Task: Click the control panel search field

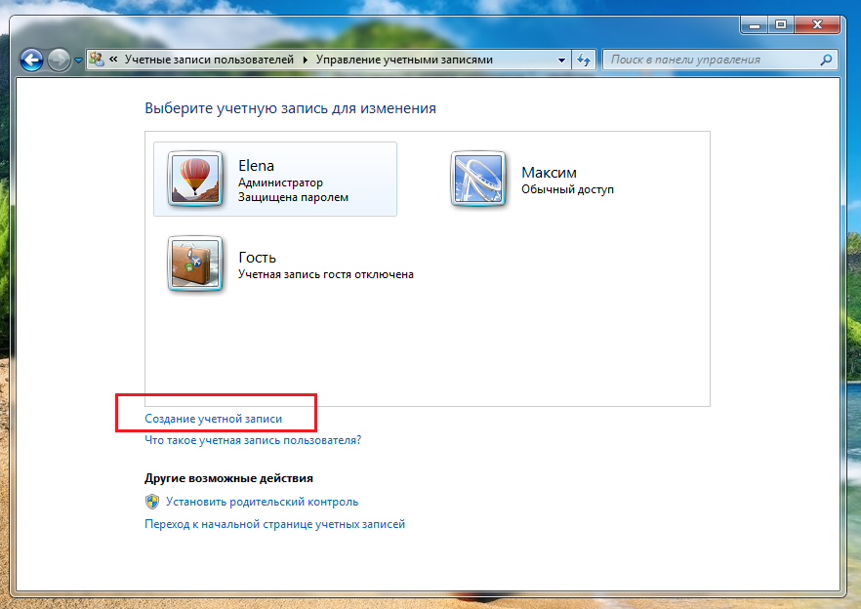Action: (711, 60)
